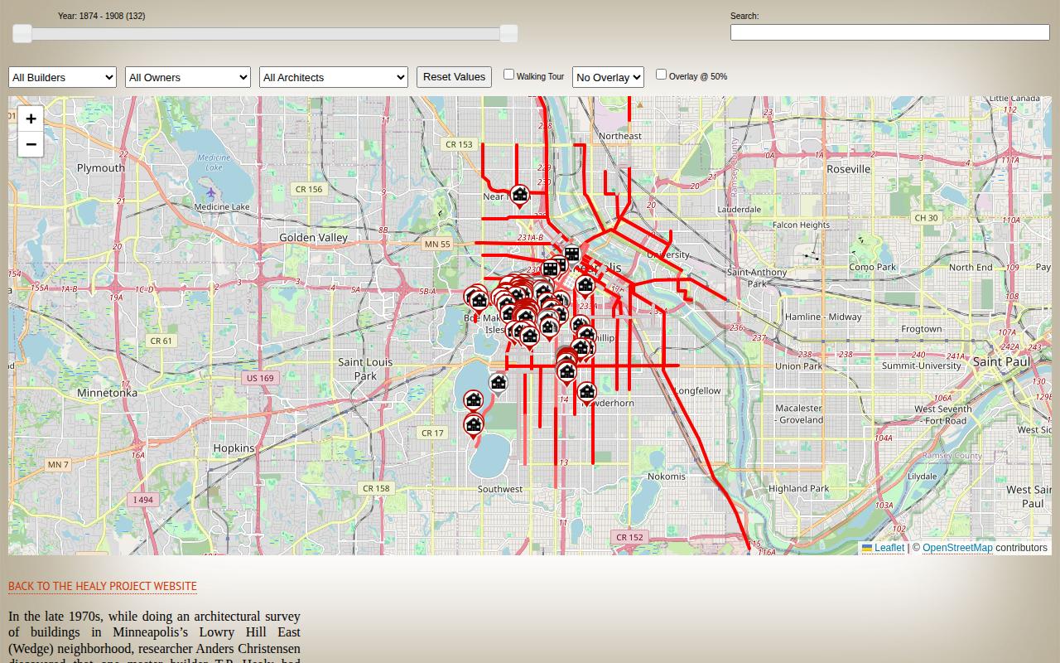Screen dimensions: 1060x663
Task: Select the house marker above Powderhorn label
Action: [587, 393]
